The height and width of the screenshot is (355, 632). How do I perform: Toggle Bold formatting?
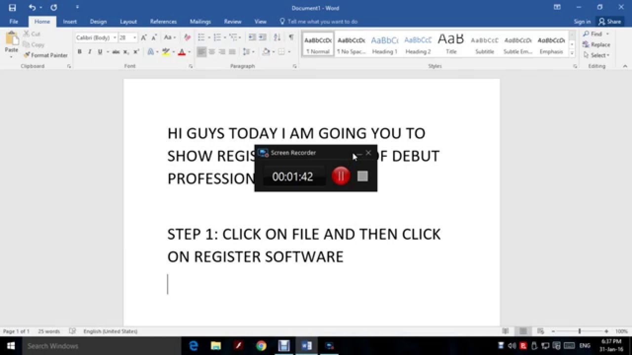[x=79, y=52]
